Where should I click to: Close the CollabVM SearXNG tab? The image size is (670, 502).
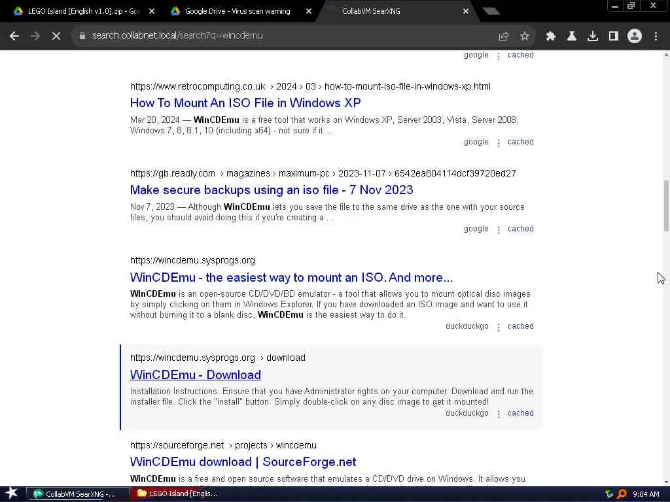[x=466, y=12]
